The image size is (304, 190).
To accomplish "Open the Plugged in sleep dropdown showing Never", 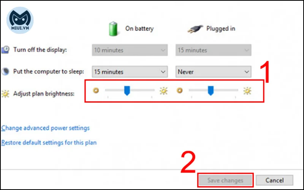I will (x=213, y=72).
